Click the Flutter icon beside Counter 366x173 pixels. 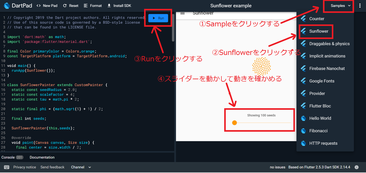pyautogui.click(x=303, y=19)
